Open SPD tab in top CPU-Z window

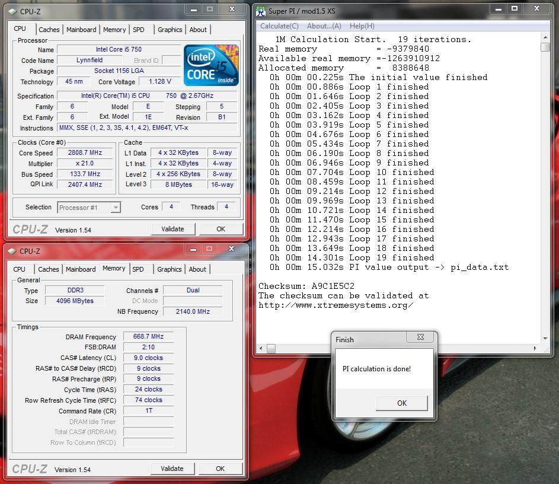139,30
